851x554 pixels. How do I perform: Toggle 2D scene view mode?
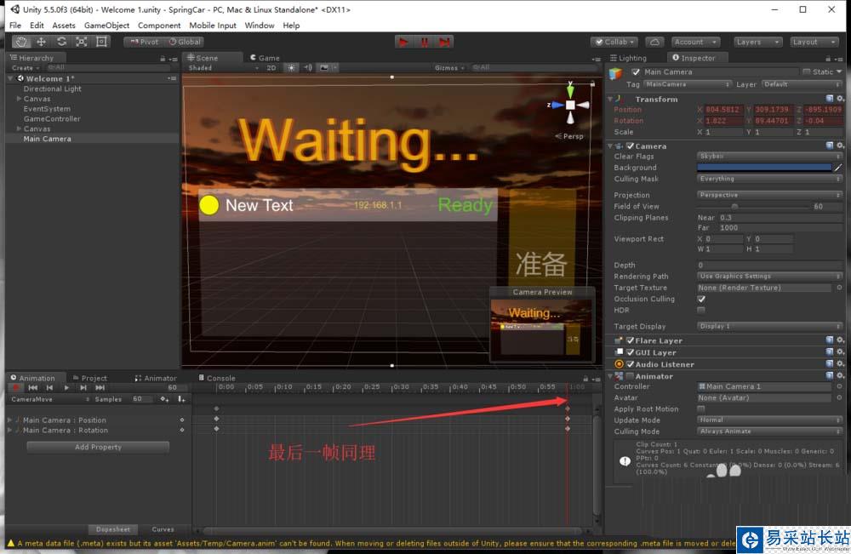click(x=271, y=68)
